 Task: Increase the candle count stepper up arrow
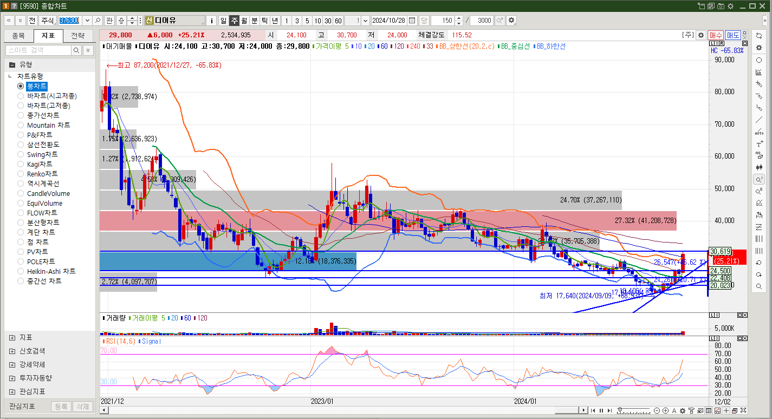[459, 18]
